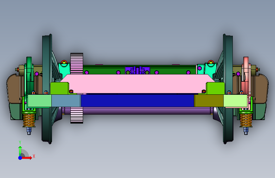
Task: Select the right dark green wheel
Action: point(228,89)
